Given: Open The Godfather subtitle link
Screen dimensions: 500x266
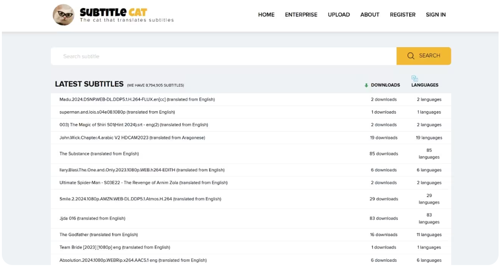Looking at the screenshot, I should point(98,235).
